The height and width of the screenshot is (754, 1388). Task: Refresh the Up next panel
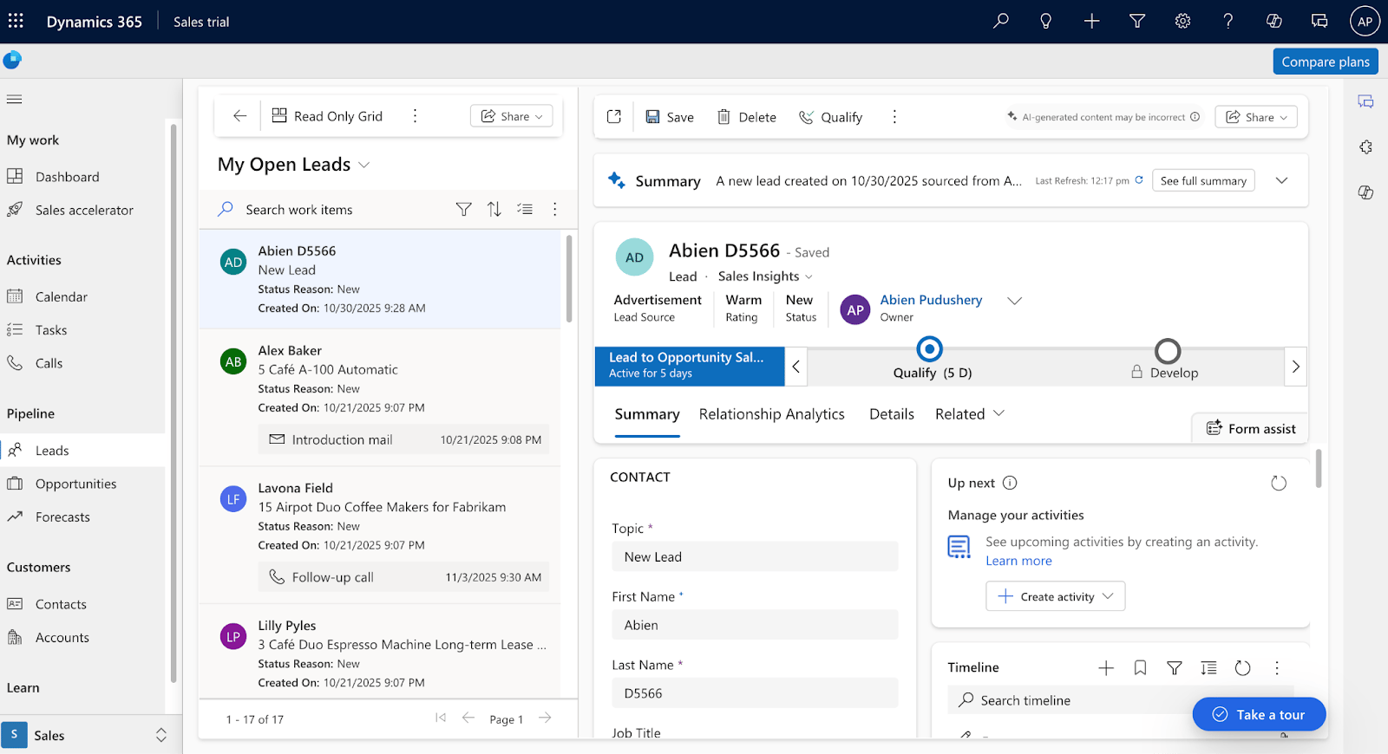(x=1279, y=483)
